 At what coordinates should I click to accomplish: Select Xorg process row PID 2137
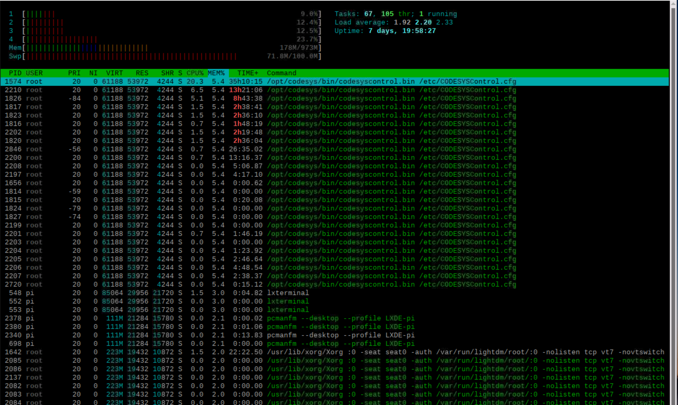335,378
